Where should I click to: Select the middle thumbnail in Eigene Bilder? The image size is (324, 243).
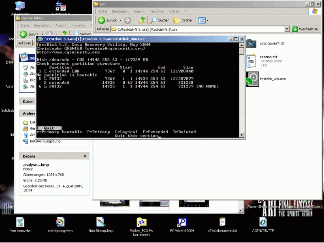154,205
